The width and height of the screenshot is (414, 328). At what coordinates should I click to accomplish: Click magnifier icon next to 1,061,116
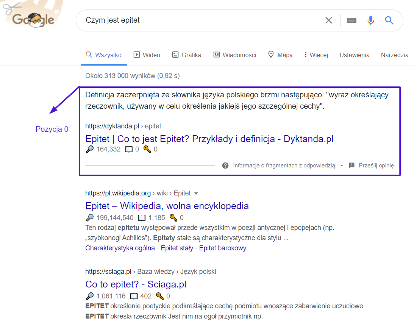tap(90, 296)
